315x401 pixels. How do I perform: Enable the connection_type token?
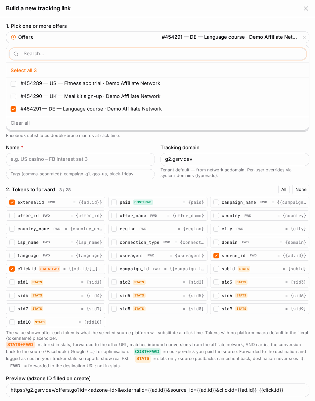[114, 242]
